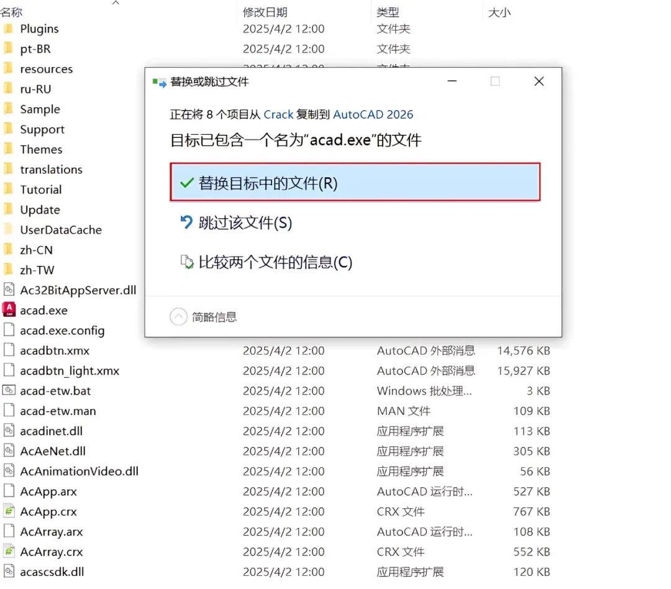
Task: Click the 552 KB size value
Action: pyautogui.click(x=531, y=552)
